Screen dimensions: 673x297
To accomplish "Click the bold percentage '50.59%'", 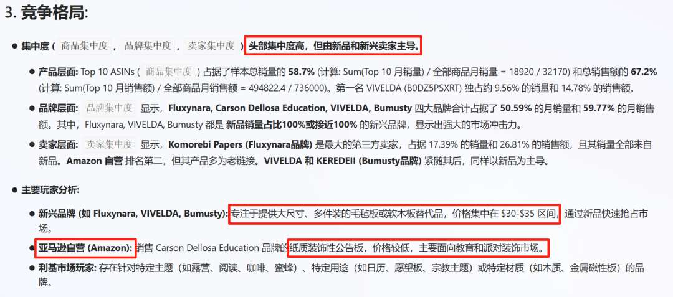I will (517, 108).
